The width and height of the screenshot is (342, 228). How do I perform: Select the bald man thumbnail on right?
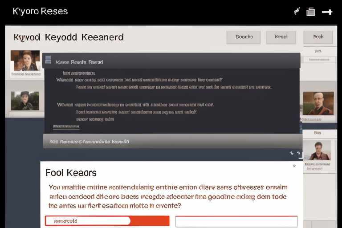coord(318,103)
